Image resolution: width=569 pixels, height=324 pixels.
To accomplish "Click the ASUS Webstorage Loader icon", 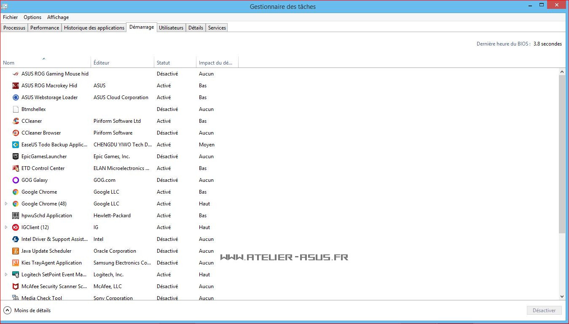I will pyautogui.click(x=16, y=97).
